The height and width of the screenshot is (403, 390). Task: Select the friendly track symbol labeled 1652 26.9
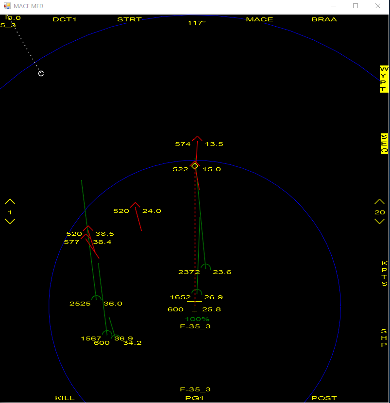click(197, 292)
